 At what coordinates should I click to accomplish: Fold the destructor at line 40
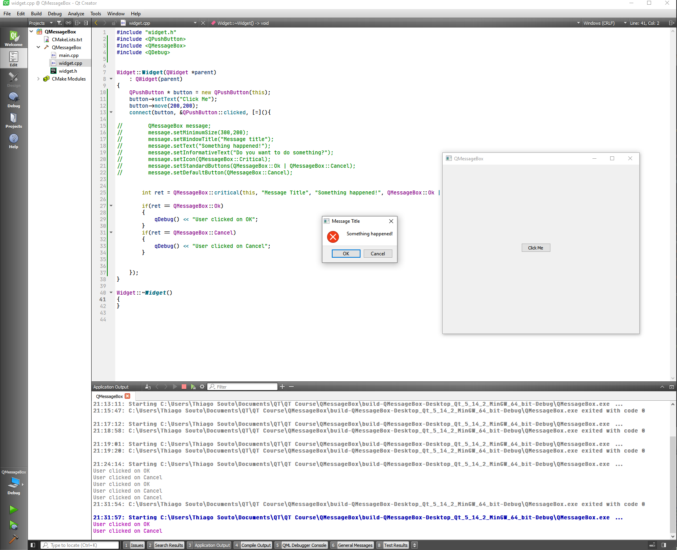tap(111, 293)
